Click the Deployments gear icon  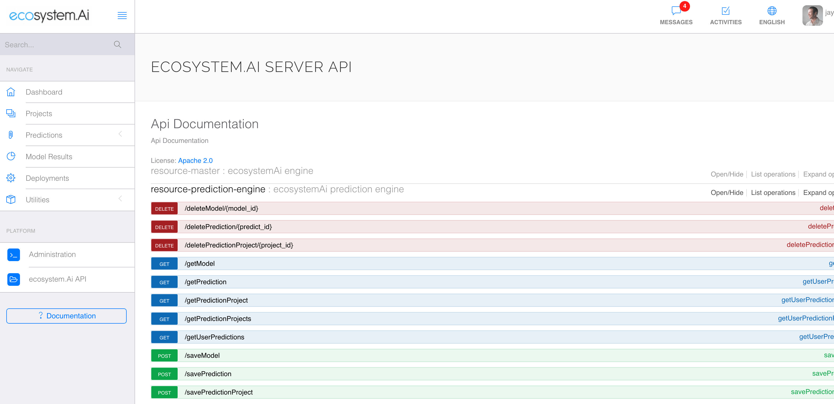pos(11,178)
